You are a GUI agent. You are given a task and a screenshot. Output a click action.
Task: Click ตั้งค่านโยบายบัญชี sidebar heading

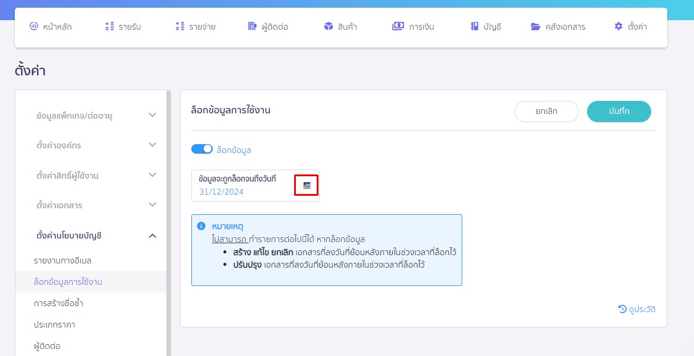click(69, 236)
